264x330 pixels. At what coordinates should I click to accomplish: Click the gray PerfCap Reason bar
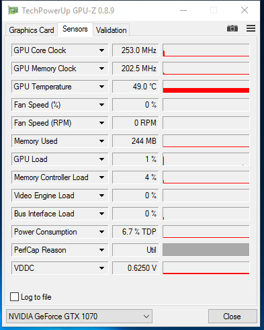206,250
